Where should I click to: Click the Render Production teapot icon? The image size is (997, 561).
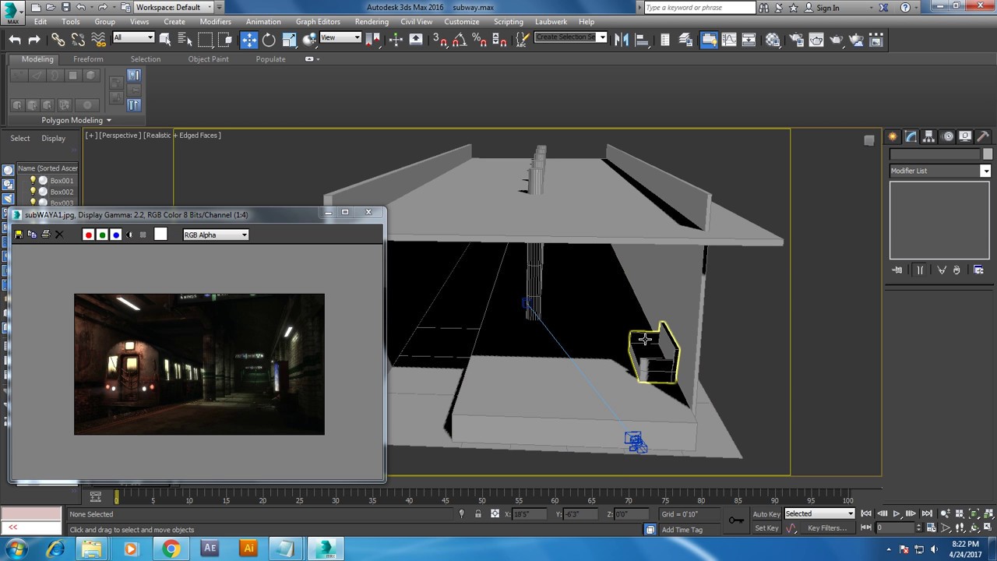[838, 40]
